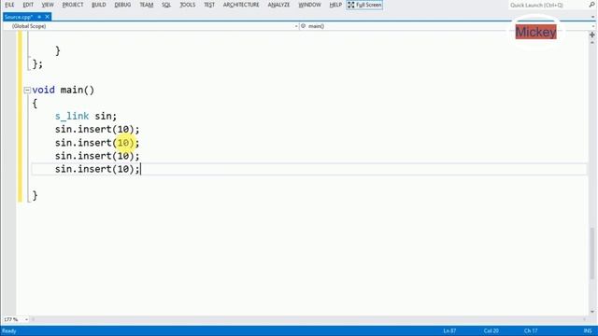The image size is (598, 336).
Task: Open the BUILD menu
Action: point(99,5)
